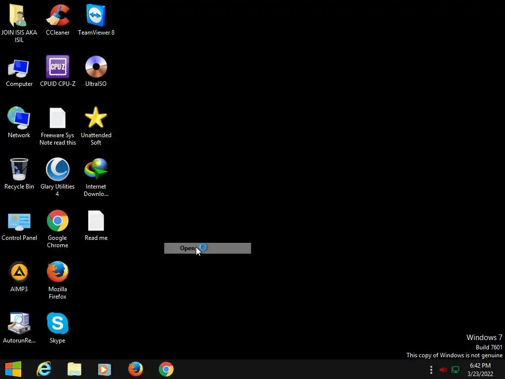
Task: Select the Read me text file
Action: (x=96, y=226)
